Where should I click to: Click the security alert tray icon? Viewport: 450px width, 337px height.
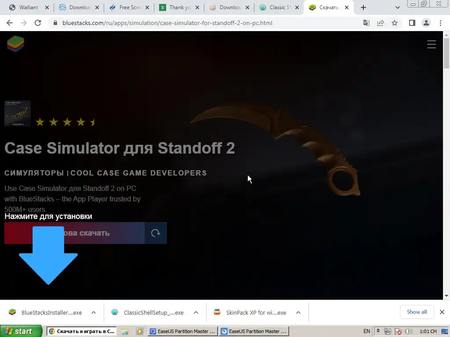[x=398, y=332]
